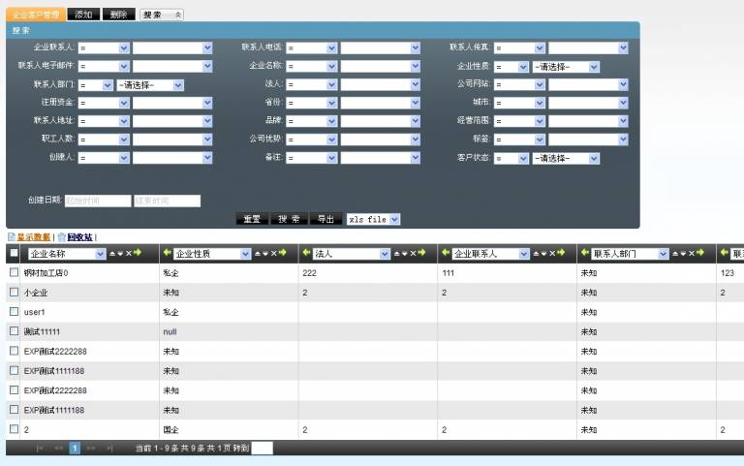Click the 添加 tab at the top

[84, 15]
